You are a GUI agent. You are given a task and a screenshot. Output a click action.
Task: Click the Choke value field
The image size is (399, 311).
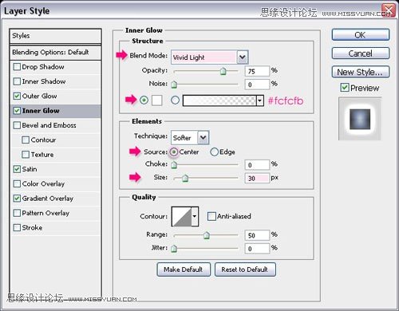(x=257, y=165)
